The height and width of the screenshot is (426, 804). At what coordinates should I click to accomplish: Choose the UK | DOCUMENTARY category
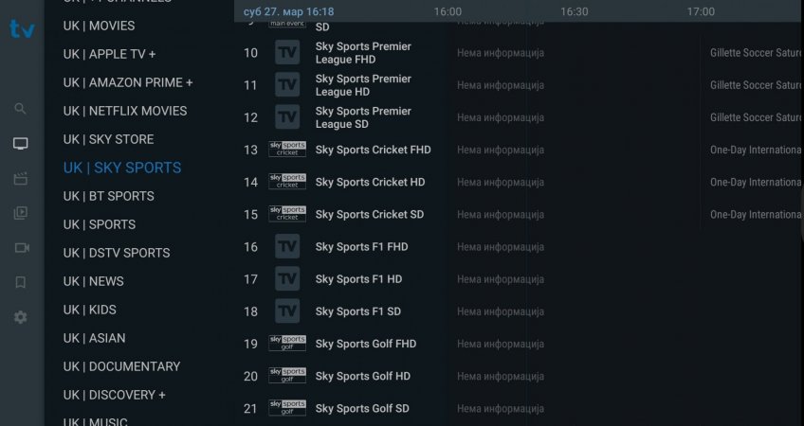(122, 366)
